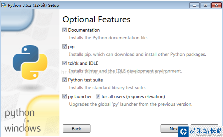
Task: Click the Optional Features heading
Action: pos(96,19)
